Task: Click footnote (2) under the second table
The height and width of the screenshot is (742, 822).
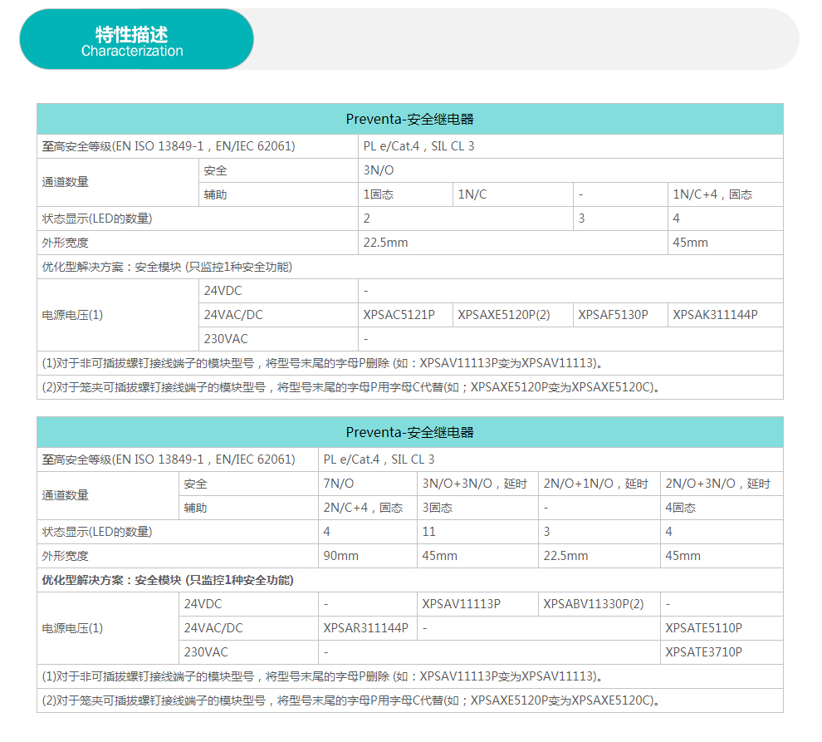Action: [351, 700]
